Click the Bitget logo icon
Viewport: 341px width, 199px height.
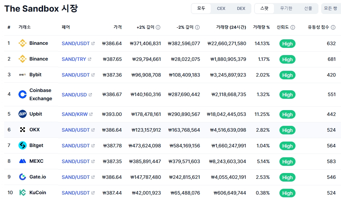coord(22,145)
